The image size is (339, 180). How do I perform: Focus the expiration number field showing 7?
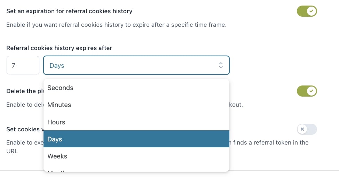coord(23,65)
